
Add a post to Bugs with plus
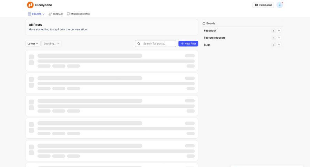click(279, 45)
